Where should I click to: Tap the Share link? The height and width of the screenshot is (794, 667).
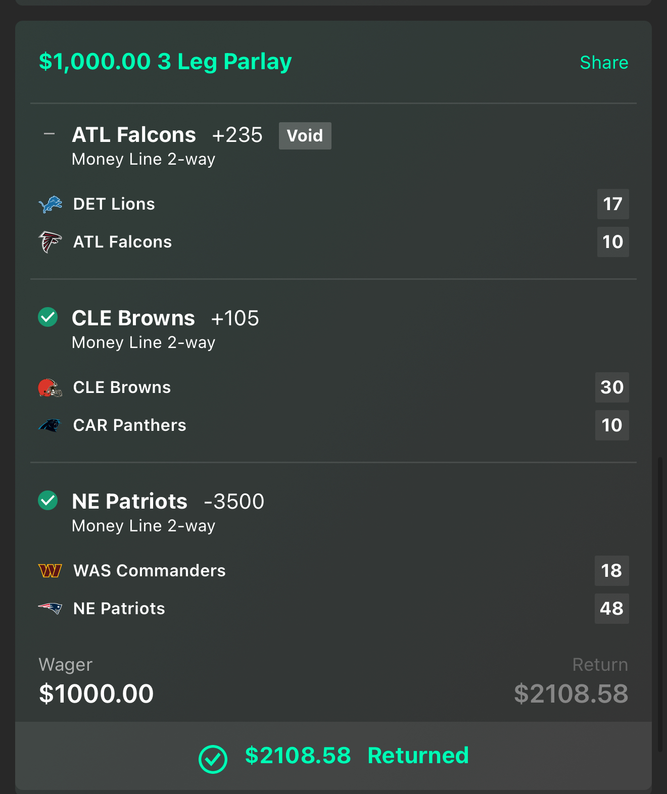pos(604,63)
